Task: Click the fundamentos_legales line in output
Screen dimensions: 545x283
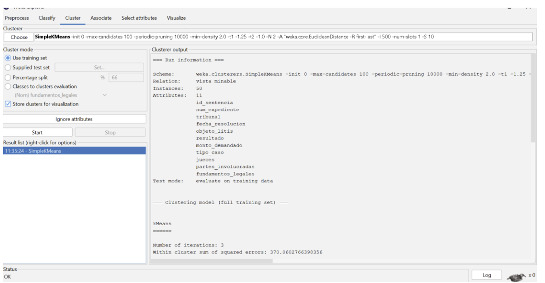Action: 225,174
